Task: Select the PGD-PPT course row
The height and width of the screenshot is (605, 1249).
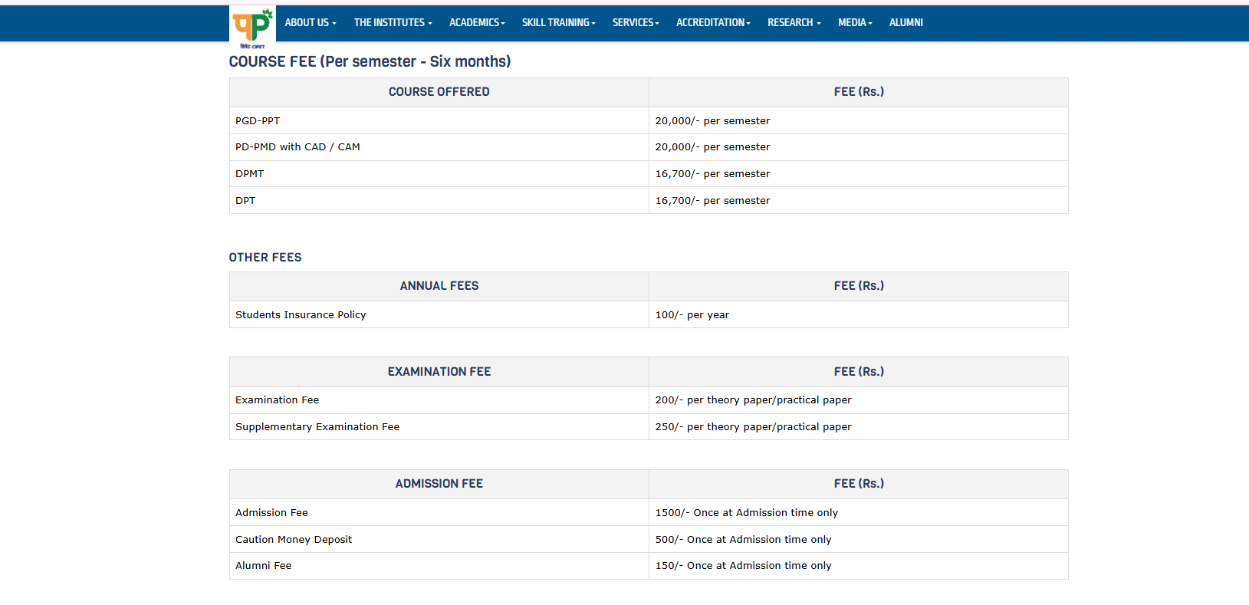Action: [x=258, y=121]
